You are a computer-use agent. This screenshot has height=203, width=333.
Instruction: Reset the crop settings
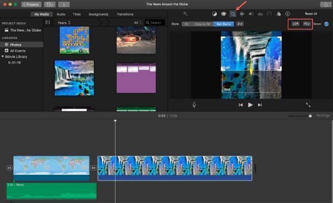pyautogui.click(x=317, y=24)
